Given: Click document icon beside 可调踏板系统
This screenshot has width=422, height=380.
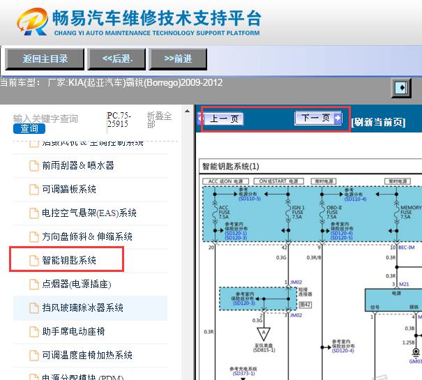Looking at the screenshot, I should click(x=34, y=189).
